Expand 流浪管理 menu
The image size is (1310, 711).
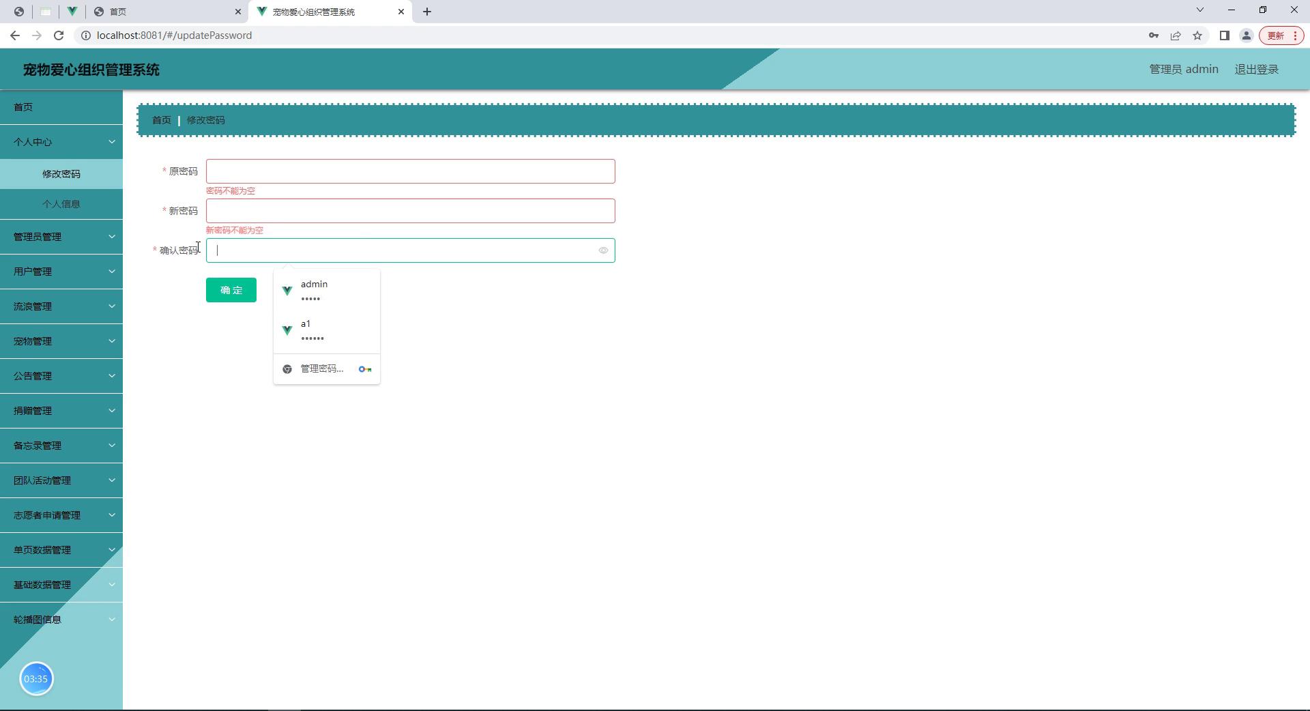61,306
